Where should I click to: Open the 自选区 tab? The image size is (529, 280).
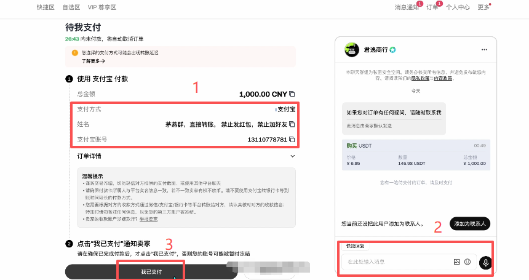[71, 7]
